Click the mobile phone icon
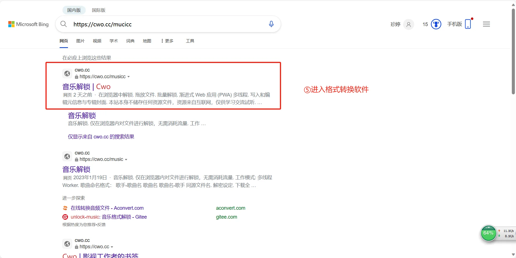Viewport: 516px width, 258px height. tap(468, 24)
